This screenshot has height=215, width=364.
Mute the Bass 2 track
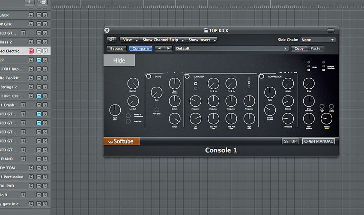click(39, 42)
